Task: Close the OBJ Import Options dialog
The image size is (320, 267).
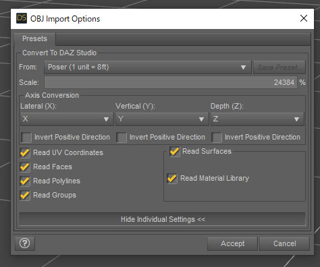Action: click(x=304, y=18)
